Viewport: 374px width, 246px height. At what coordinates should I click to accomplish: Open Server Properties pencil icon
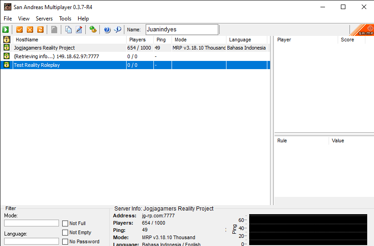79,30
